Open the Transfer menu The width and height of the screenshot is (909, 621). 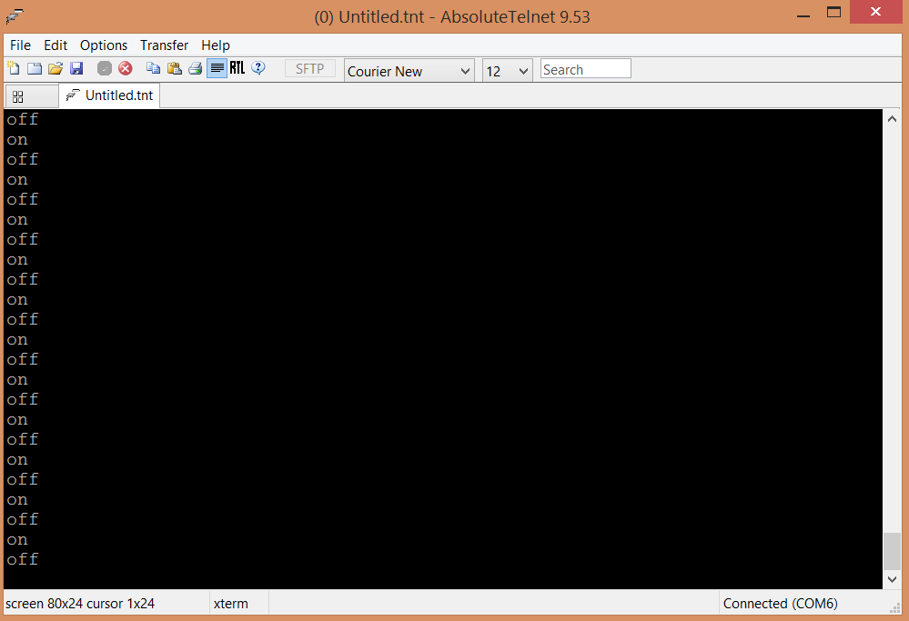coord(164,45)
